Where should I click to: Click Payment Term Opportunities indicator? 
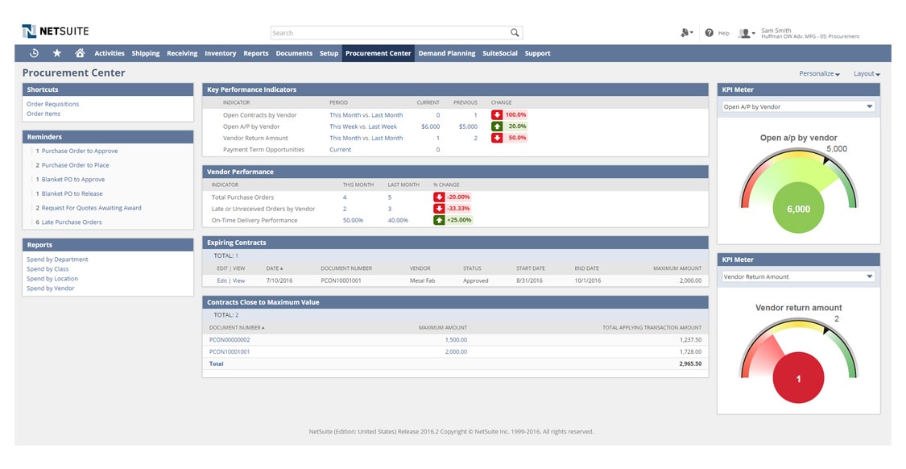(263, 150)
